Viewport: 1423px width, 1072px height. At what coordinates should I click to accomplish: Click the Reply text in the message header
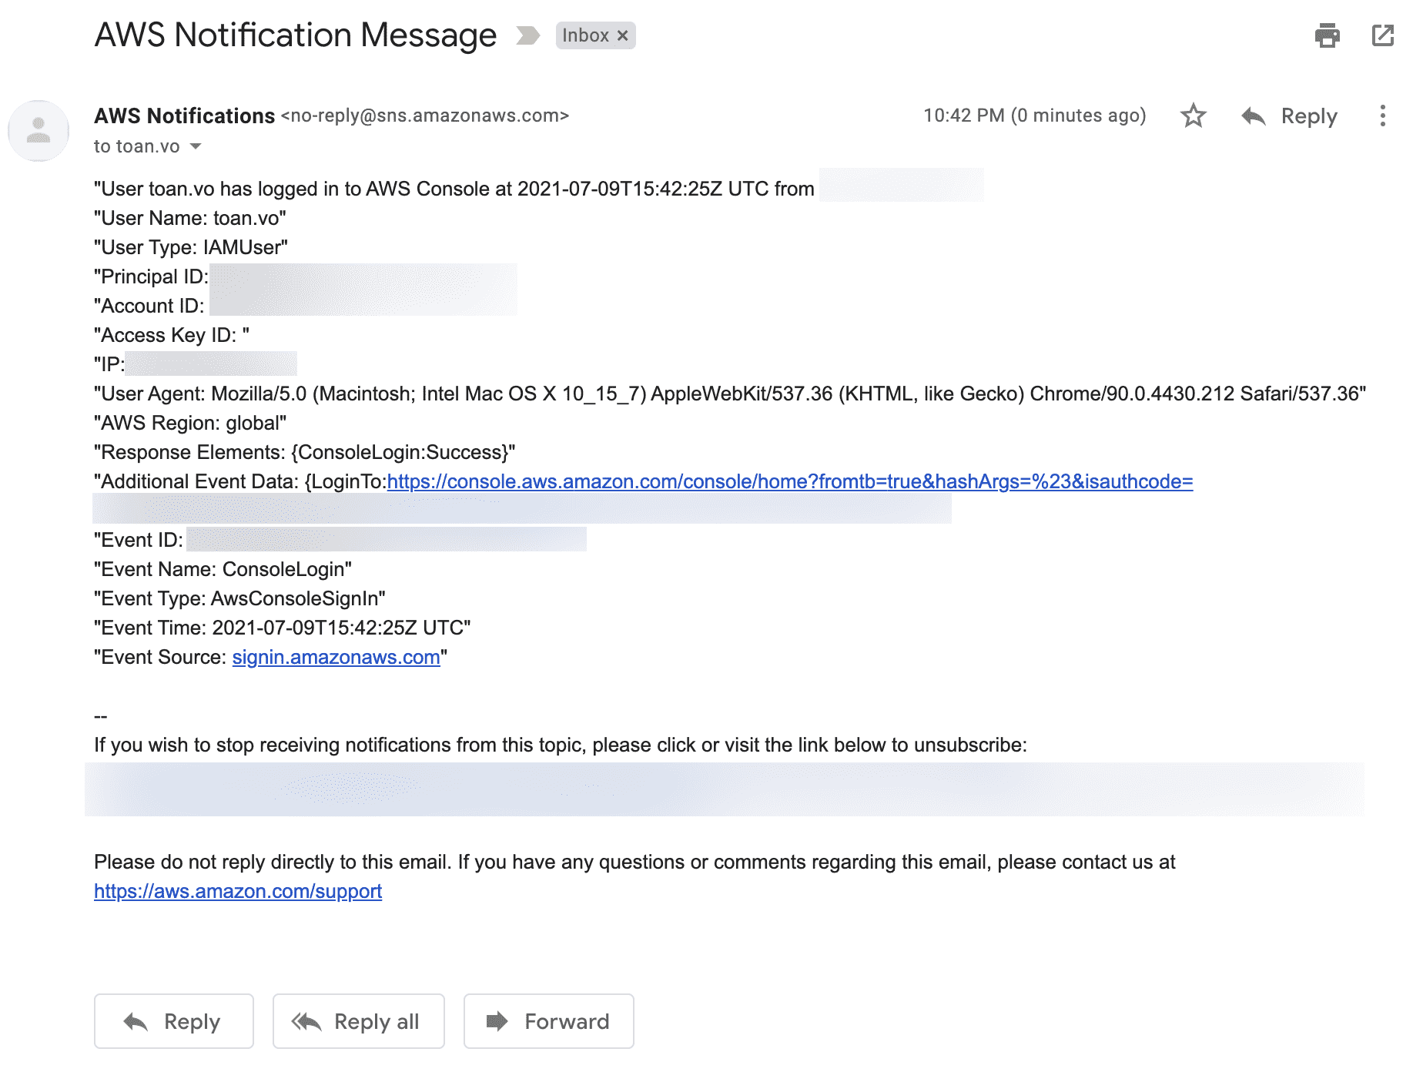click(1309, 116)
